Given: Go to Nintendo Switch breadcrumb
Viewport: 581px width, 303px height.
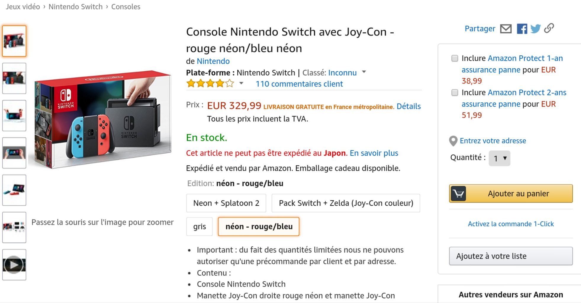Looking at the screenshot, I should pyautogui.click(x=75, y=7).
